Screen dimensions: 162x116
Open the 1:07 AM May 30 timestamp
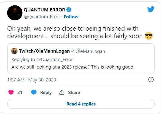(32, 80)
